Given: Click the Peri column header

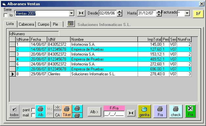Looking at the screenshot, I should click(x=166, y=39).
